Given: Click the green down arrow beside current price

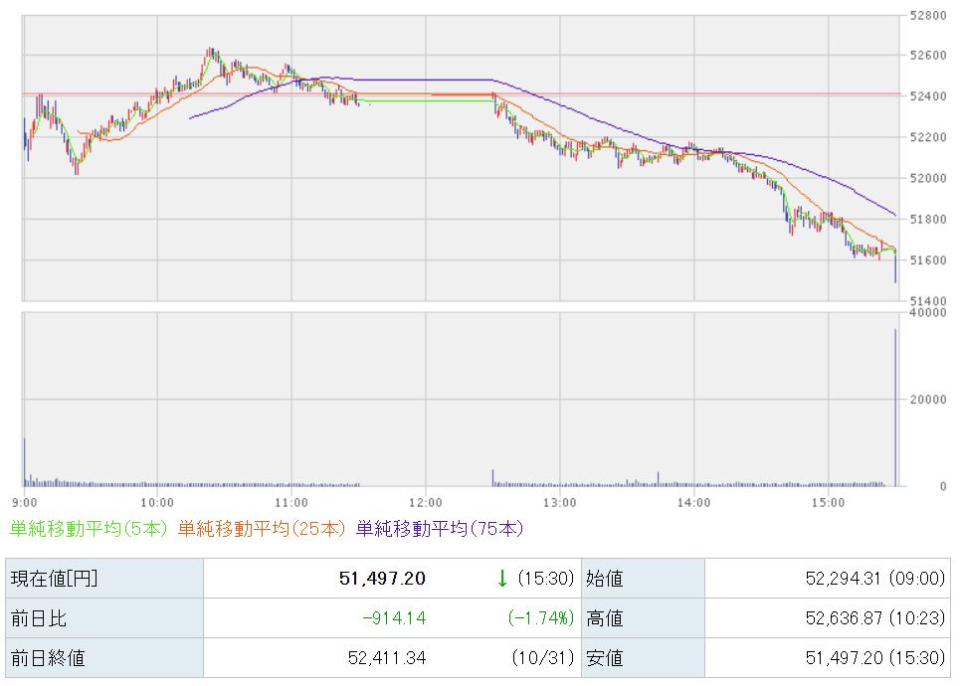Looking at the screenshot, I should (x=502, y=578).
